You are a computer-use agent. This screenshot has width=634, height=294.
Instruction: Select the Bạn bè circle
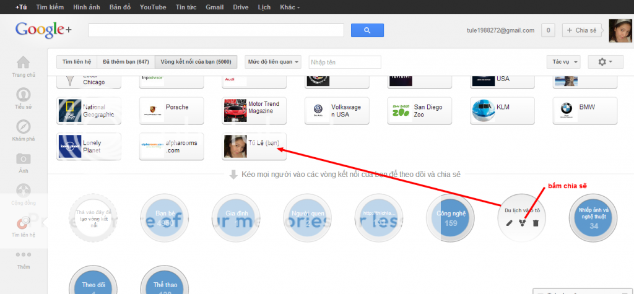coord(165,218)
